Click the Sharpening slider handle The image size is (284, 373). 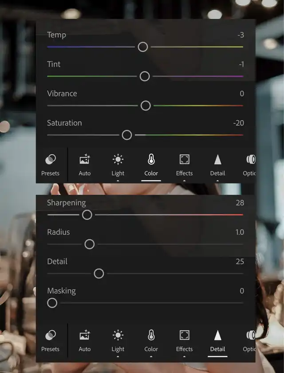[87, 215]
